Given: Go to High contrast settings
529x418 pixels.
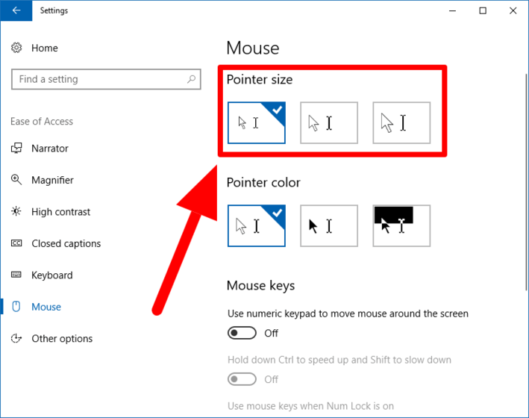Looking at the screenshot, I should click(60, 212).
